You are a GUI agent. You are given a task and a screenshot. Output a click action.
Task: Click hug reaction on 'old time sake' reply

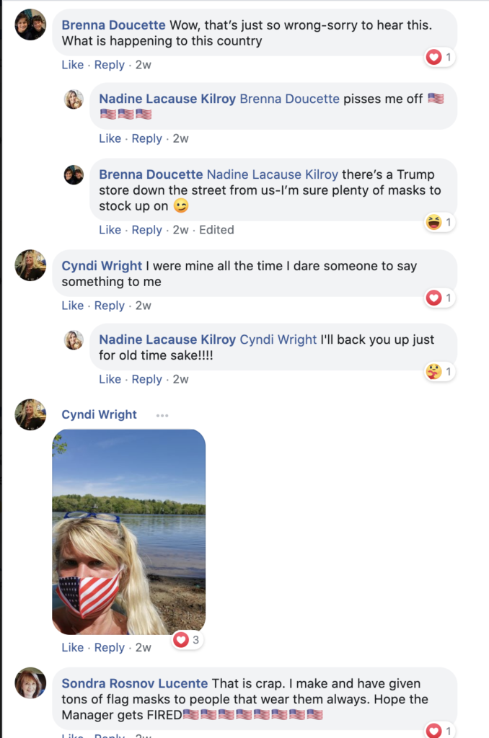coord(433,372)
